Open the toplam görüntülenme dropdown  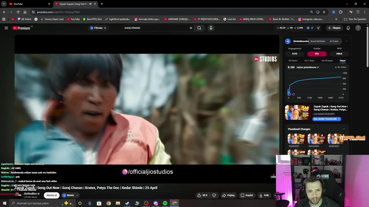coord(308,67)
